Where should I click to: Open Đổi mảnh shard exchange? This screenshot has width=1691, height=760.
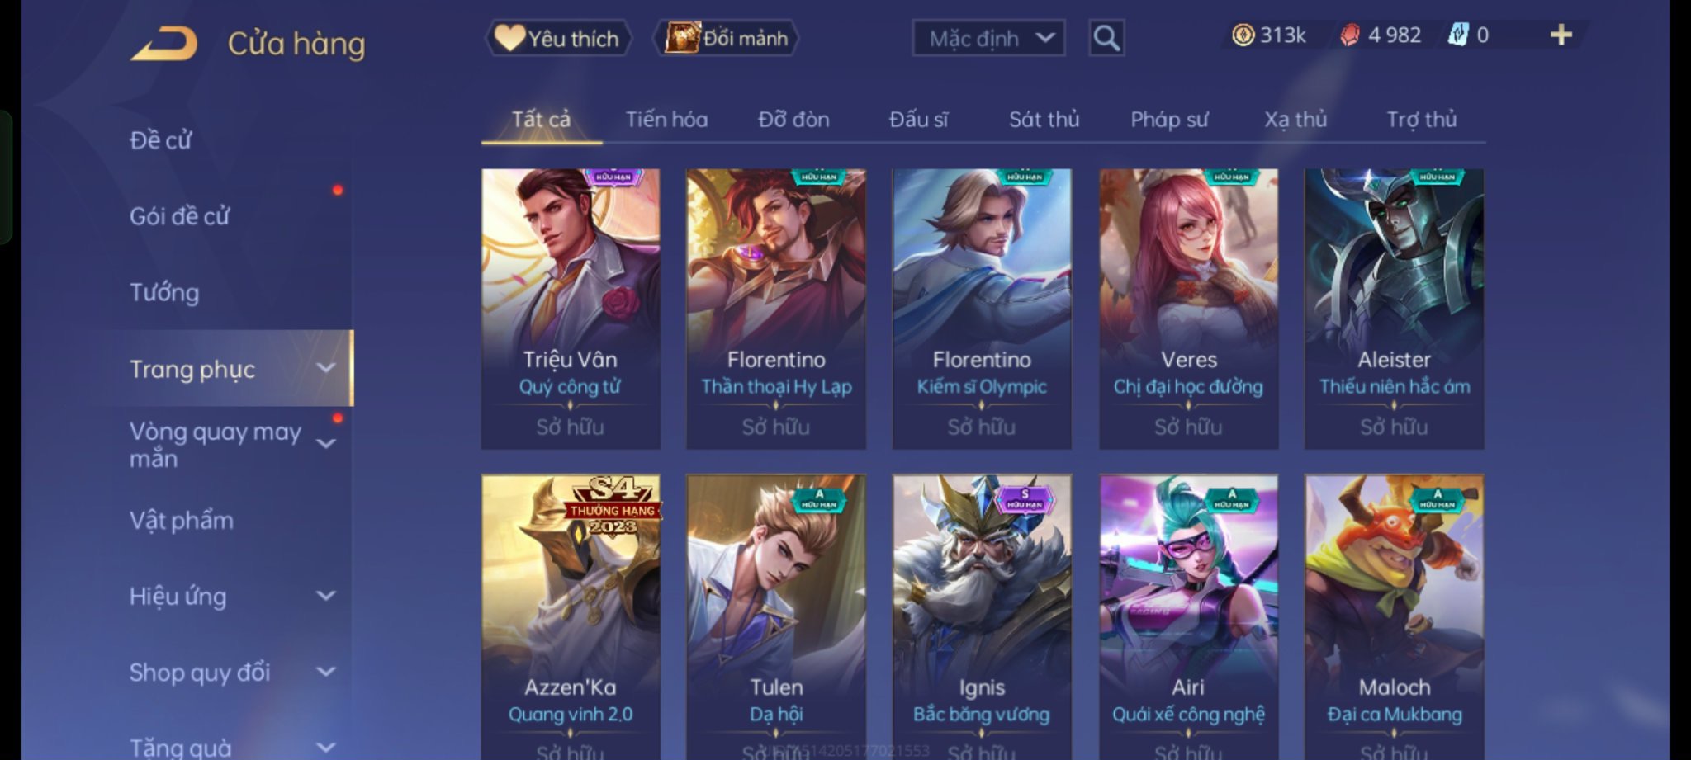pyautogui.click(x=727, y=38)
